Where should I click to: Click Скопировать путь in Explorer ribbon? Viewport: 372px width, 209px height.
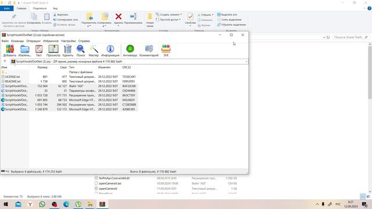(x=66, y=20)
